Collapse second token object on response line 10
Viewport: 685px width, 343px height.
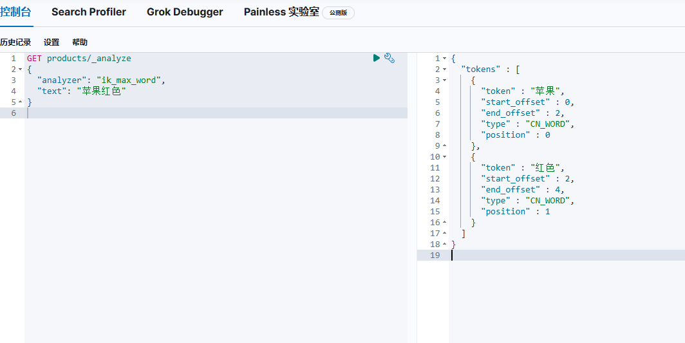[x=444, y=157]
